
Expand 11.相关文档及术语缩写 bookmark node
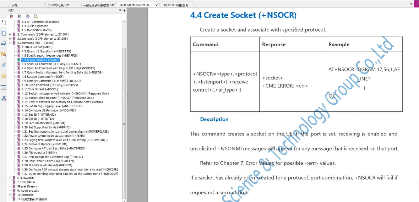(10, 199)
